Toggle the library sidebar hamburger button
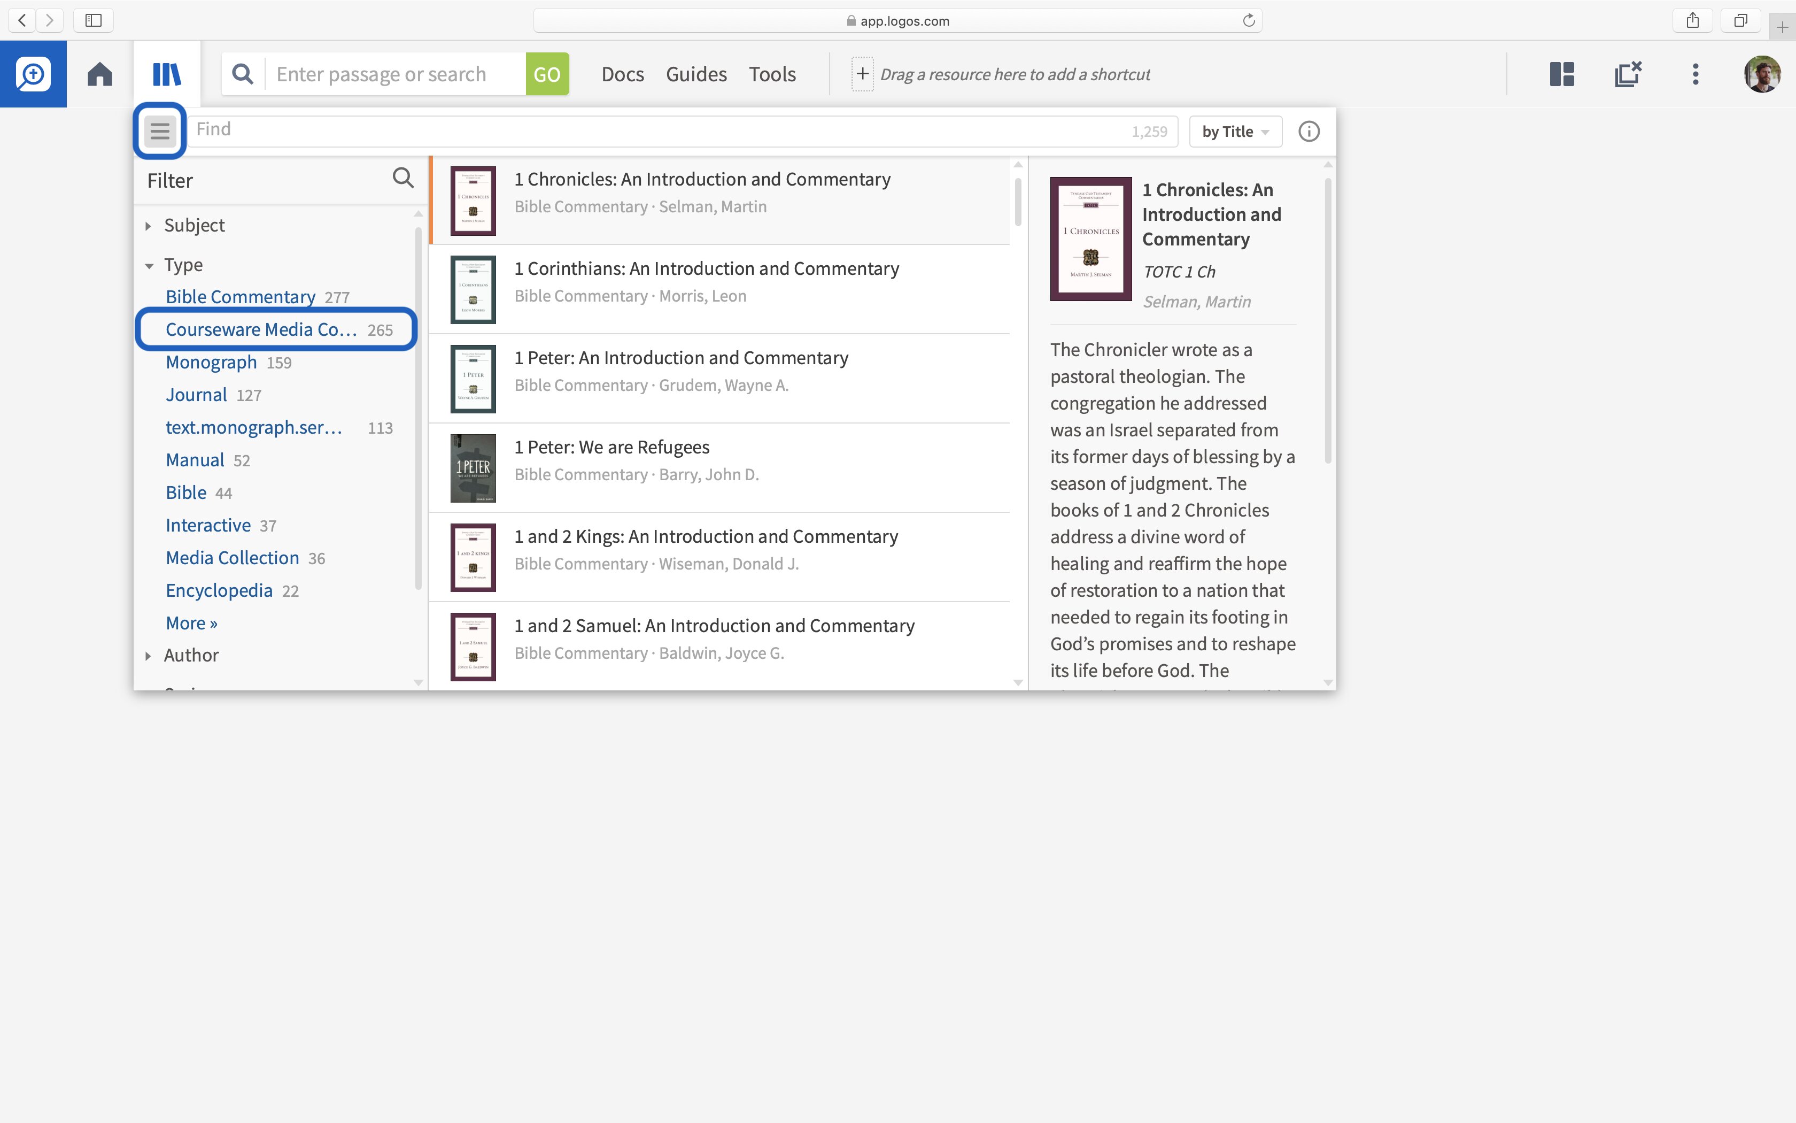Screen dimensions: 1796x1123 point(160,132)
